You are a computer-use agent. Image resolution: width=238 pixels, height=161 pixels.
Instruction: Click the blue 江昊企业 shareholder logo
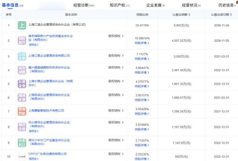(x=22, y=56)
